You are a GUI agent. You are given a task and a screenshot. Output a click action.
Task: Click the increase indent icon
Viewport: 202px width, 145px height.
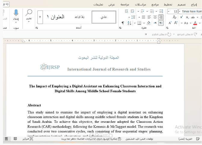tap(127, 11)
